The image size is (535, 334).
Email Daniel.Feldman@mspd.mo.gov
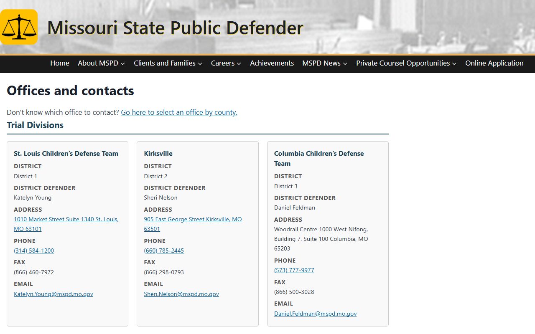(x=316, y=314)
